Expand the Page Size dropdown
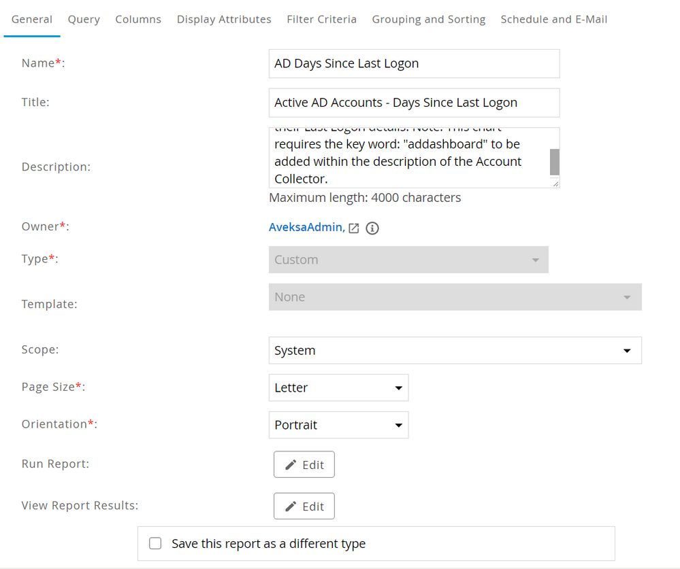Viewport: 680px width, 569px height. coord(338,387)
